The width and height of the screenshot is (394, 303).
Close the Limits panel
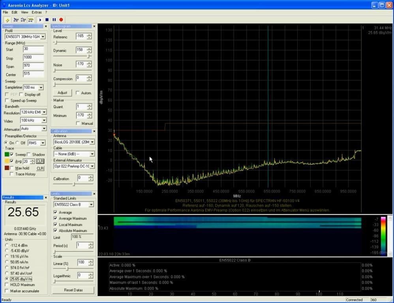[x=94, y=194]
